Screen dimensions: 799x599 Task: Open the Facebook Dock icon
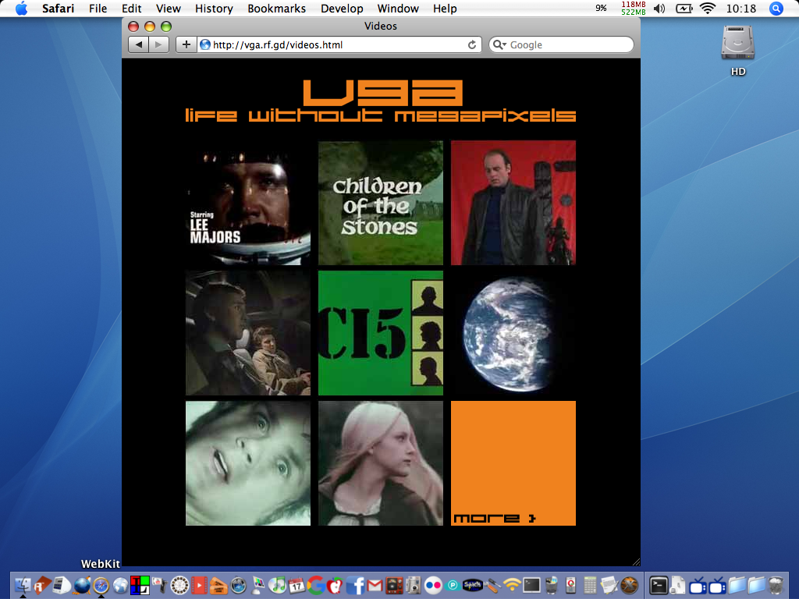coord(355,585)
